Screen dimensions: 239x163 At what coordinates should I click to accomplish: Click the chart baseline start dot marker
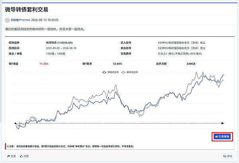tap(16, 124)
